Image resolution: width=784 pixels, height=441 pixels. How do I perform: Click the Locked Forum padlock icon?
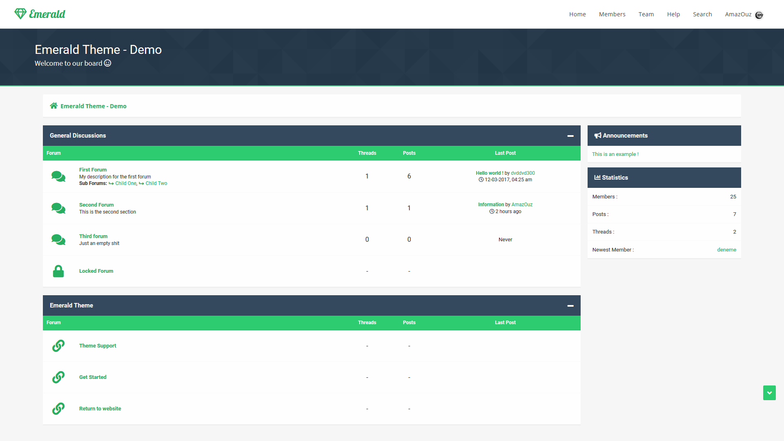point(58,271)
